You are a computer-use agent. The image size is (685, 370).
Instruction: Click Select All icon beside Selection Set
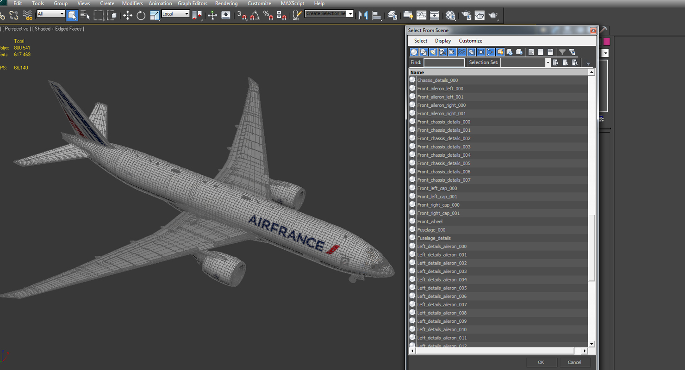[x=556, y=63]
